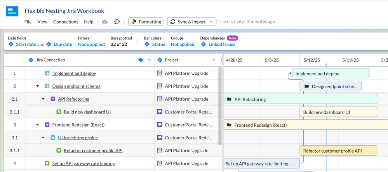Open Status bar colors setting

(x=158, y=45)
